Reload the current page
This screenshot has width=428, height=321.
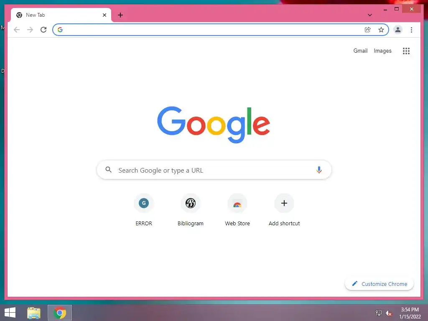click(43, 30)
